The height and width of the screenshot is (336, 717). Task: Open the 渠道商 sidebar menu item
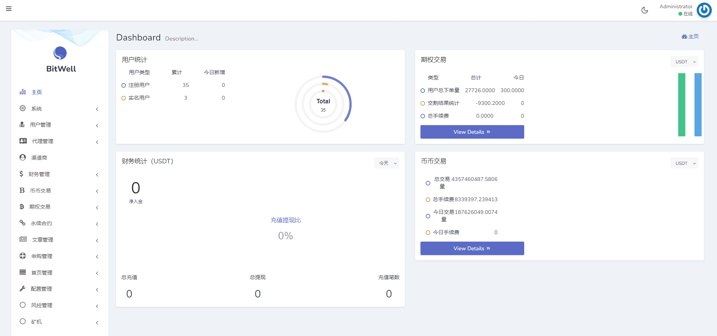(39, 158)
